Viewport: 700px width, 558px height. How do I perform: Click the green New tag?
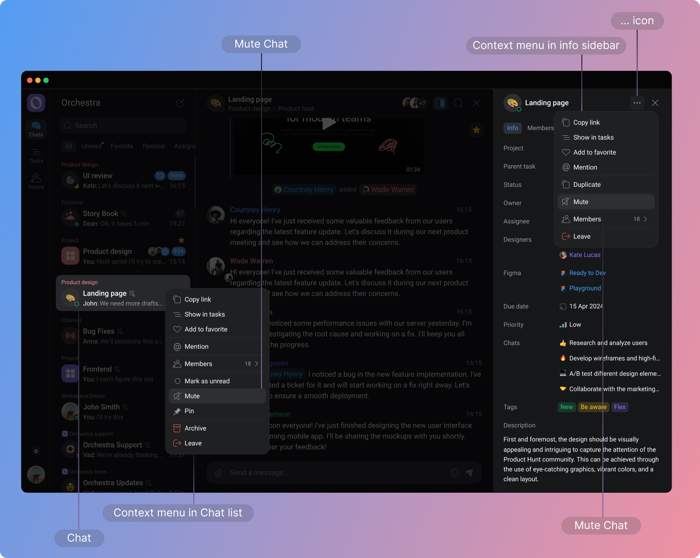pyautogui.click(x=566, y=407)
